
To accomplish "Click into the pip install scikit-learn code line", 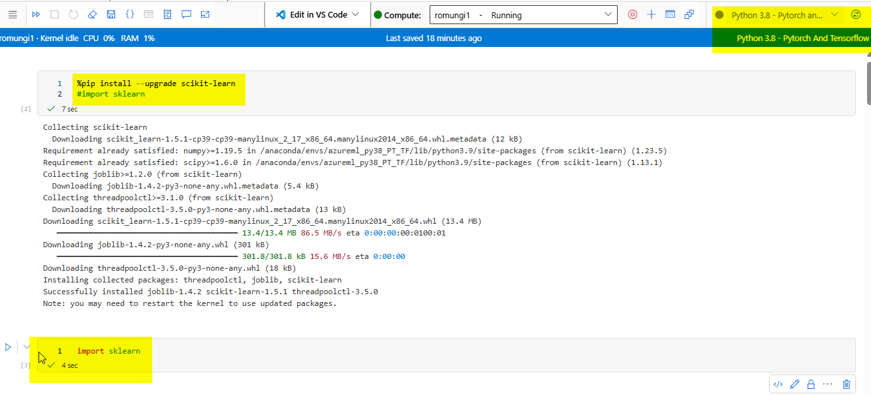I will tap(156, 84).
